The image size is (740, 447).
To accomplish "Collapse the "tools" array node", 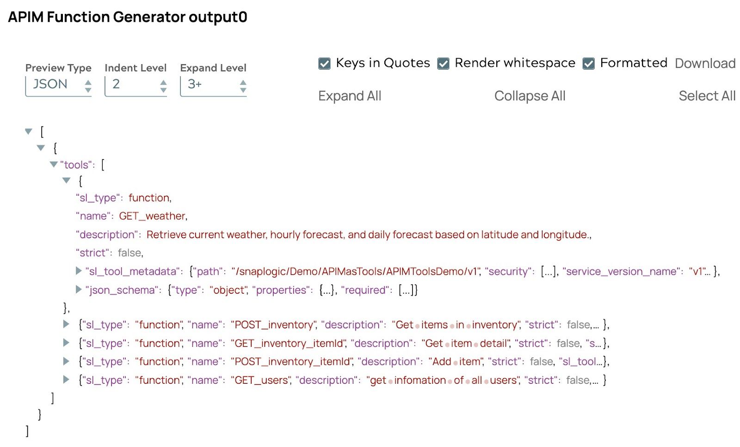I will click(54, 164).
